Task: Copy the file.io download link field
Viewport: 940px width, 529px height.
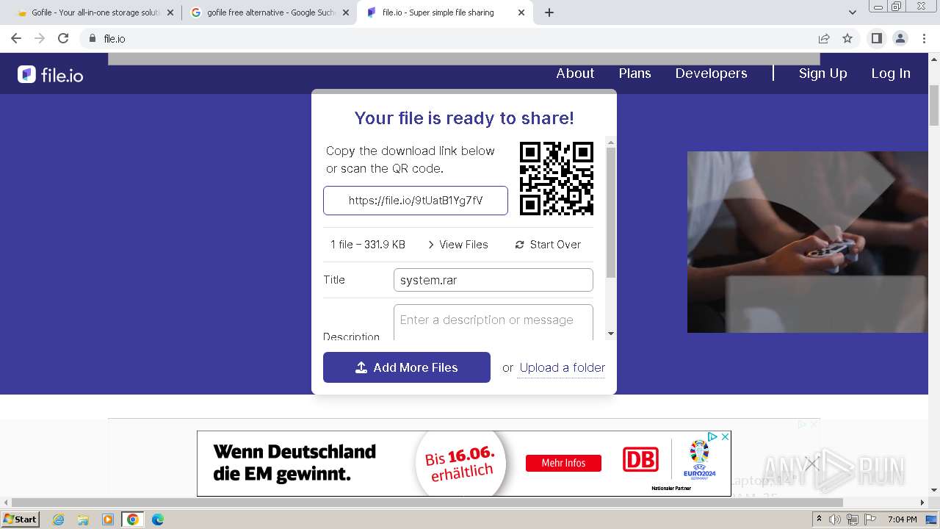Action: pos(416,201)
